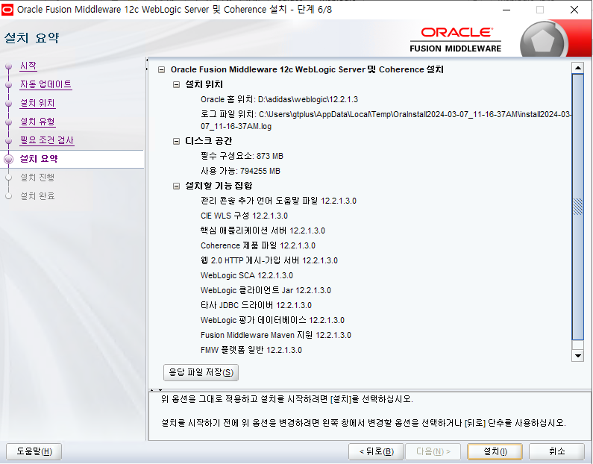Viewport: 593px width, 464px height.
Task: Select Coherence 제품 파일 12.2.1.3.0 row
Action: 257,245
